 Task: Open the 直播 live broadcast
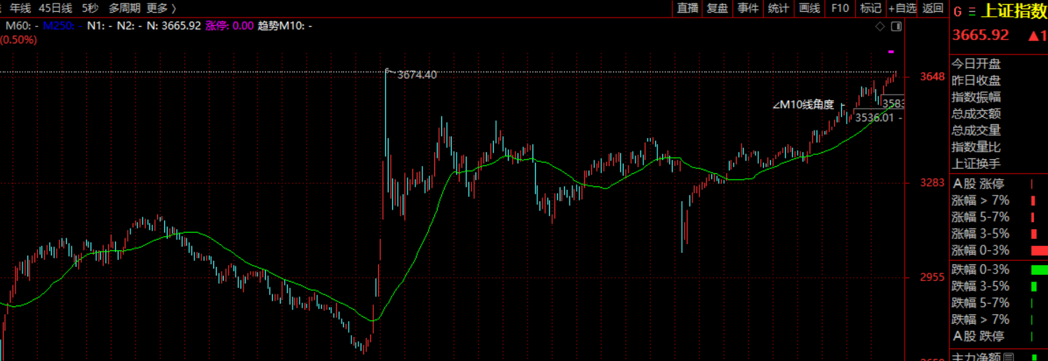(687, 8)
